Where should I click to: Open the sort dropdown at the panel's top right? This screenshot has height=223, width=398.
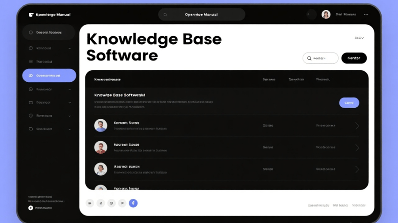pyautogui.click(x=359, y=38)
